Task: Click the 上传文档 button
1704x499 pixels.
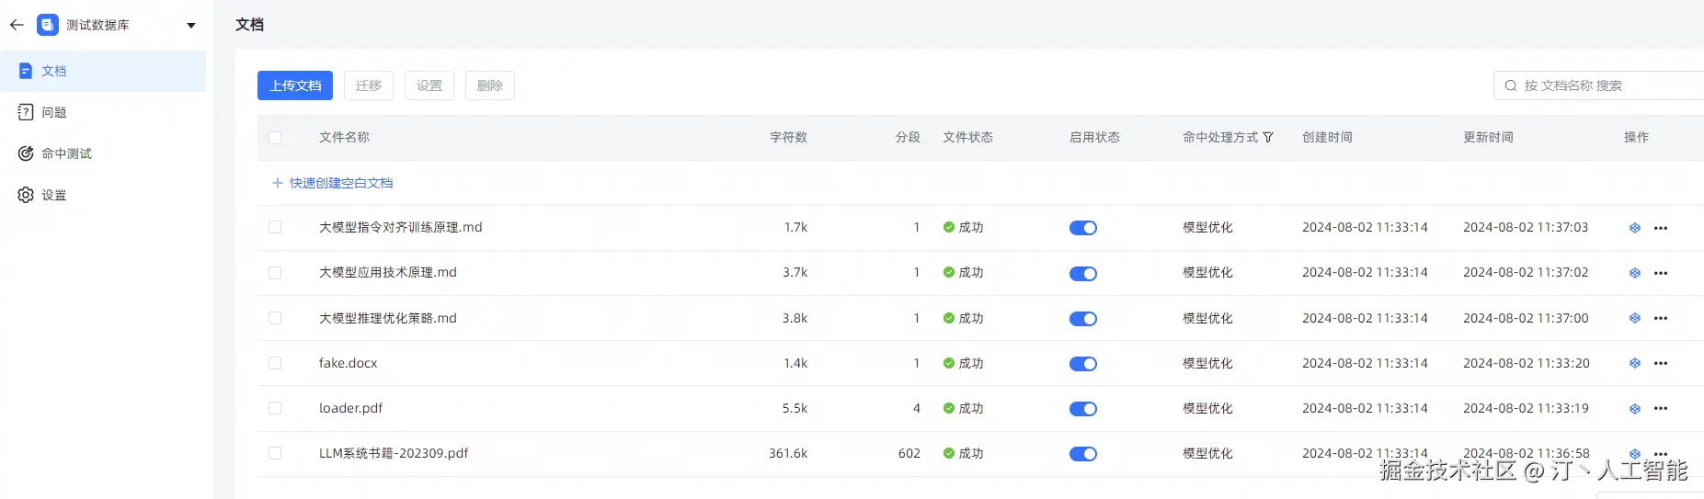Action: tap(295, 85)
